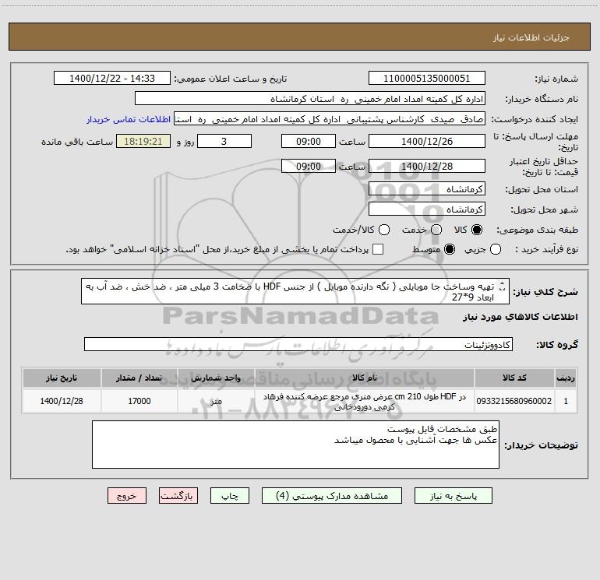Click the HDF product name cell
The height and width of the screenshot is (580, 600).
365,401
